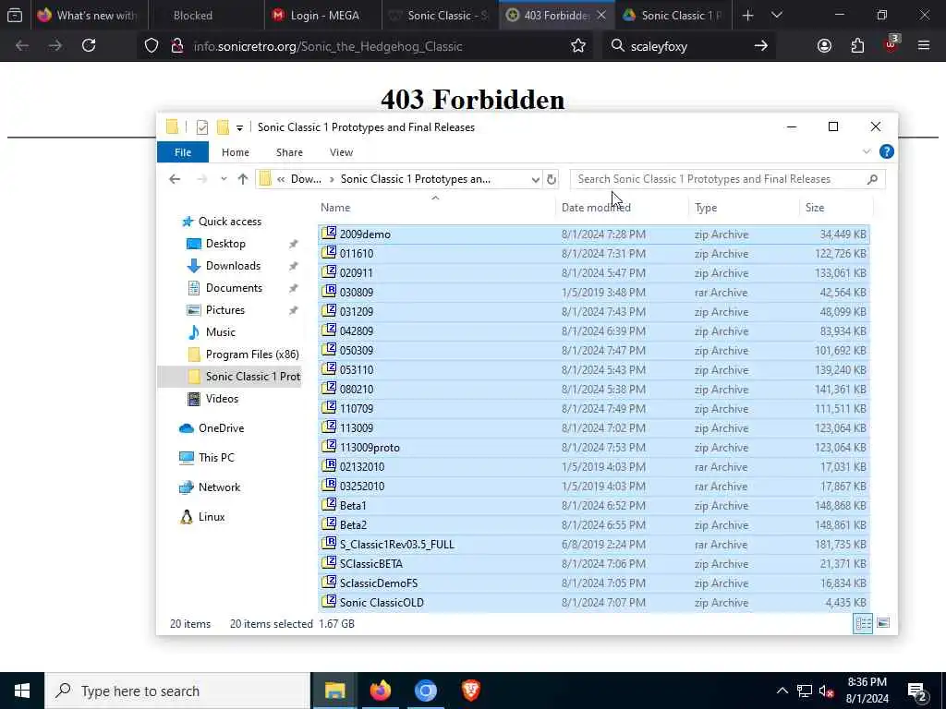The image size is (946, 709).
Task: Click the scaleyfoxy search field
Action: click(687, 46)
